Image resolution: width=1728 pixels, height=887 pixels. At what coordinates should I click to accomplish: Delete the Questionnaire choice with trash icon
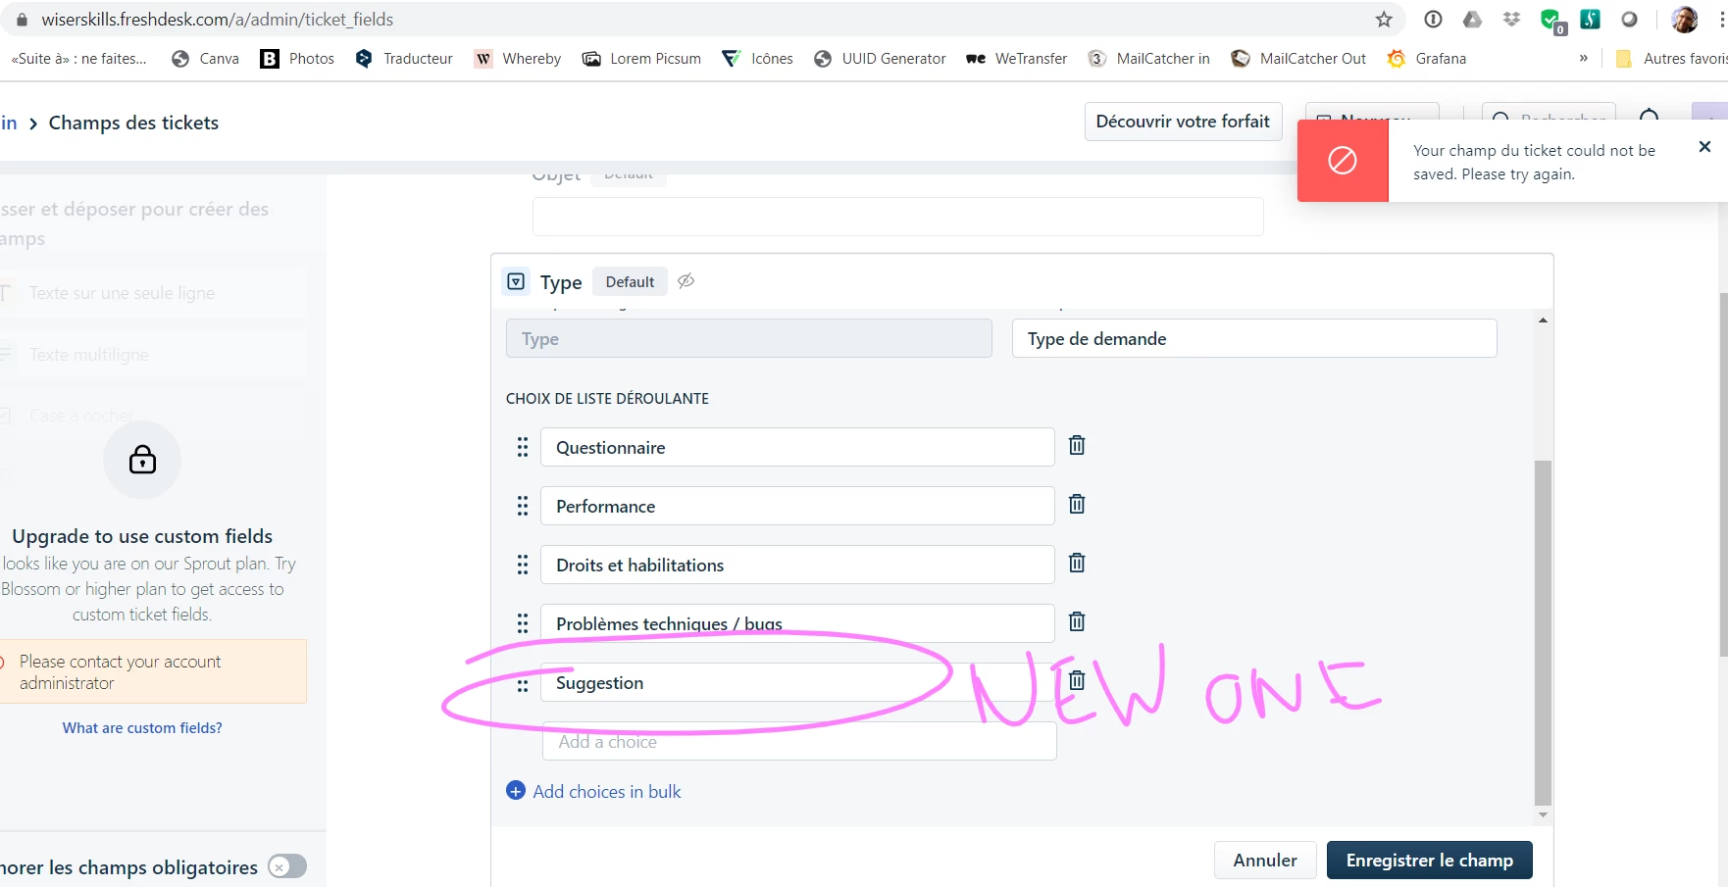point(1077,446)
